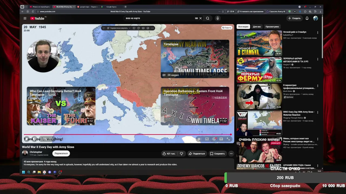Reload the page in the browser

pos(33,12)
